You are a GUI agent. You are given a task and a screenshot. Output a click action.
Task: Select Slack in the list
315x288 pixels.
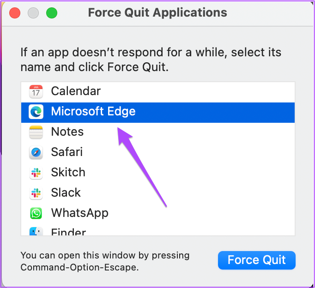158,193
